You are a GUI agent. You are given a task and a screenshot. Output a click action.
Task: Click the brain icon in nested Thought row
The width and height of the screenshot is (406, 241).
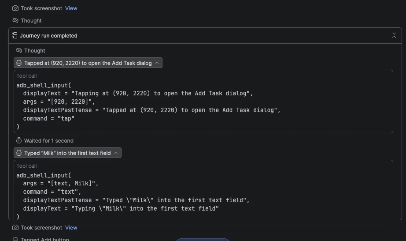19,51
